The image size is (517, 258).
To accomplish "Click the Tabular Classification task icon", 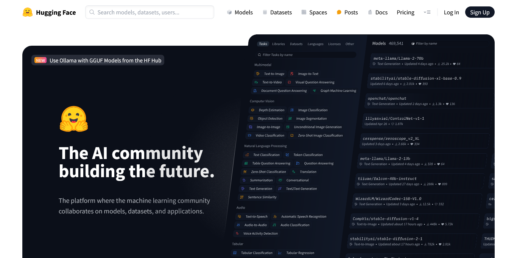I will click(235, 253).
